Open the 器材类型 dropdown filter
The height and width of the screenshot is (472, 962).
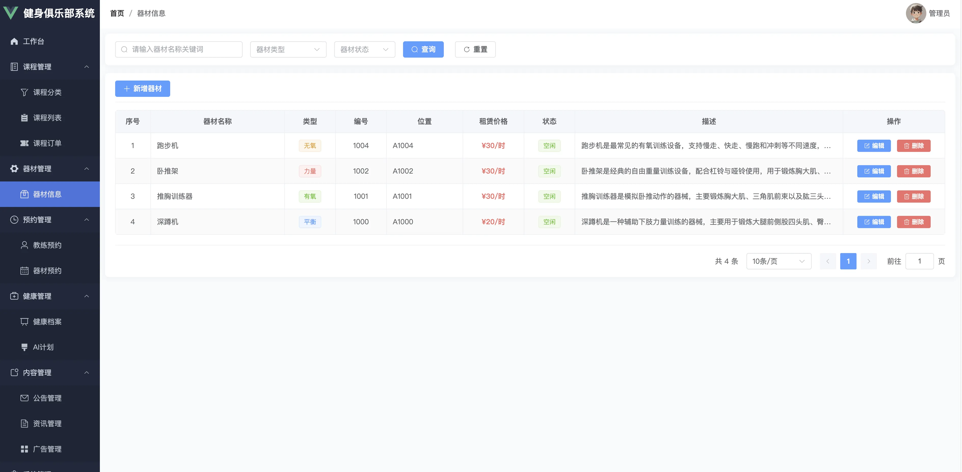pyautogui.click(x=288, y=49)
